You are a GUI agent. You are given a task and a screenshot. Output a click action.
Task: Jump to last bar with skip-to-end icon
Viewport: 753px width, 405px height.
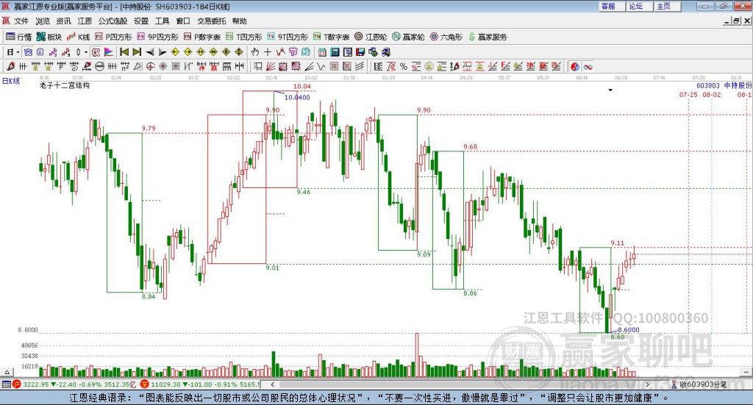[x=137, y=52]
